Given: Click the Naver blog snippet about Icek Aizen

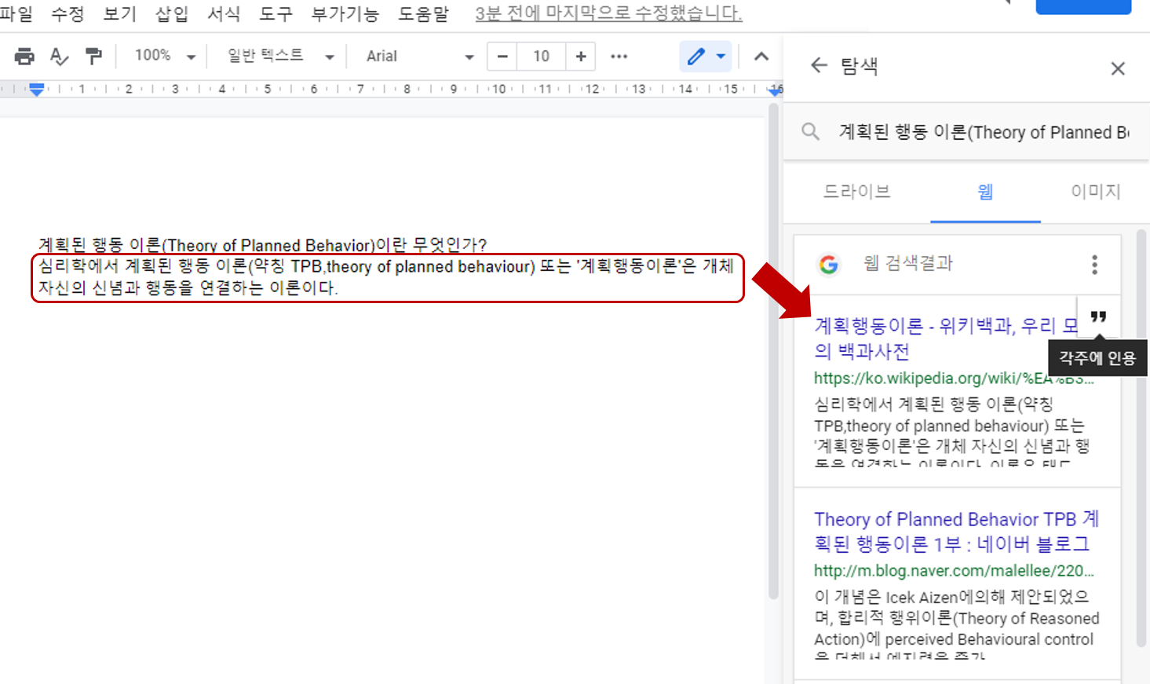Looking at the screenshot, I should (x=956, y=624).
